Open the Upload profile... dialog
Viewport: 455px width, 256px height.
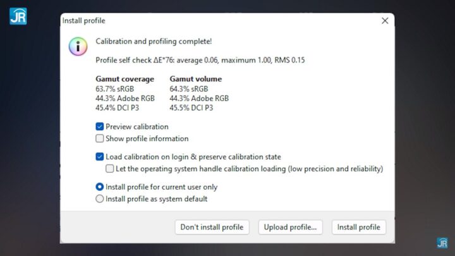[291, 227]
